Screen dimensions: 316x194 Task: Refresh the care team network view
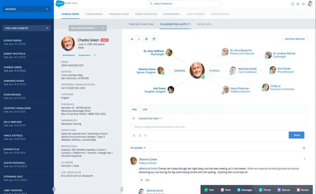[x=154, y=39]
